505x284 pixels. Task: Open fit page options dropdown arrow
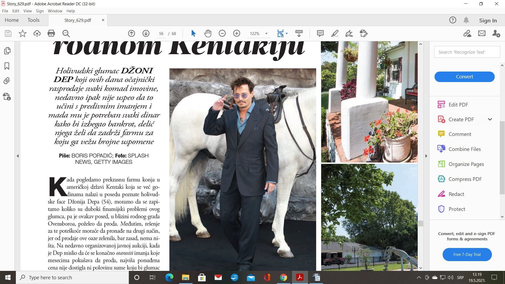(287, 33)
